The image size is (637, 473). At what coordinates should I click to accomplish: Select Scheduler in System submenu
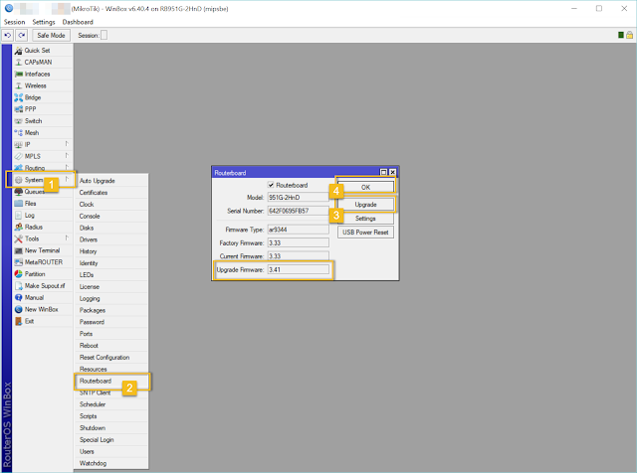click(110, 404)
